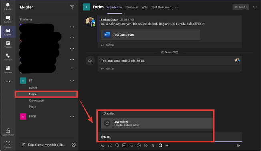The image size is (261, 151).
Task: Open the Praise badge option
Action: (153, 145)
